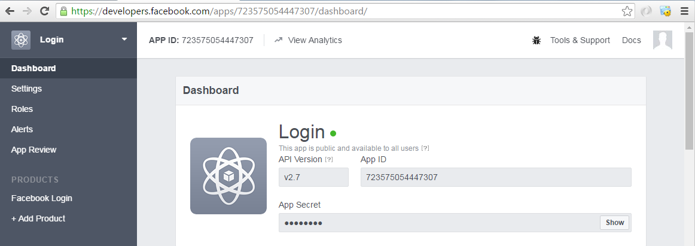Click the API Version v2.7 field
695x246 pixels.
[x=313, y=177]
